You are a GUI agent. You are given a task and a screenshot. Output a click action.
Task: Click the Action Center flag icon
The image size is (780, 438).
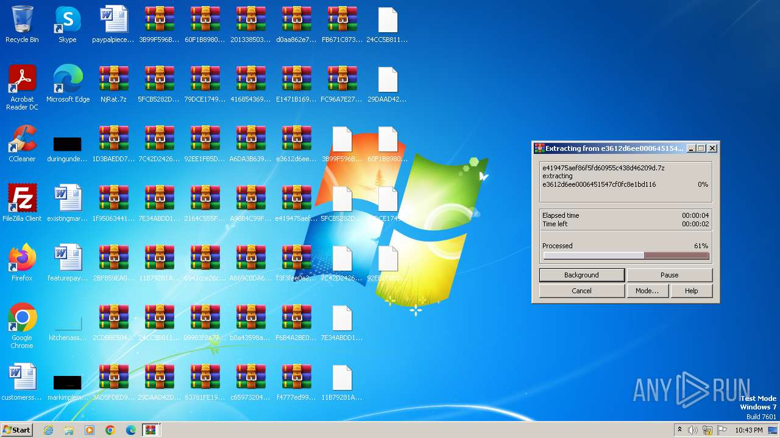click(722, 430)
